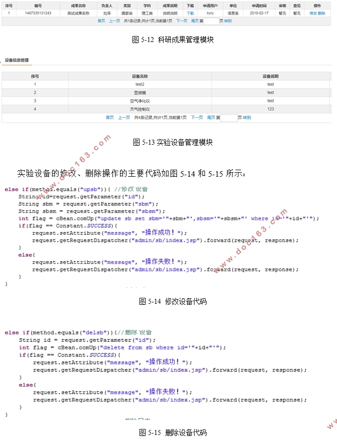Screen dimensions: 337x444
Task: Click the caption 图 5-15 删除设备代码
Action: 172,432
